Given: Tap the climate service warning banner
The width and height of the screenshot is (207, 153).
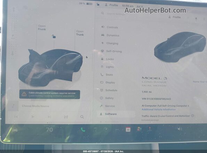Looking at the screenshot, I should pyautogui.click(x=50, y=95).
